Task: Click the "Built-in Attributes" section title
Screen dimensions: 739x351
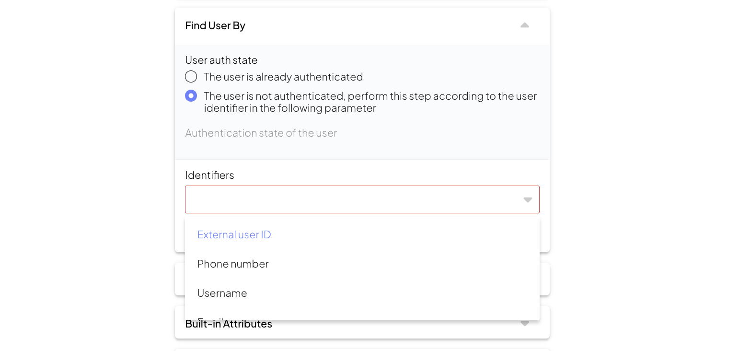Action: pyautogui.click(x=229, y=325)
